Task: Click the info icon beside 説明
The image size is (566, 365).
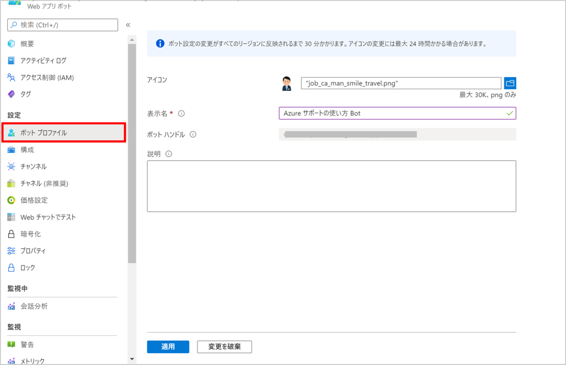Action: tap(169, 154)
